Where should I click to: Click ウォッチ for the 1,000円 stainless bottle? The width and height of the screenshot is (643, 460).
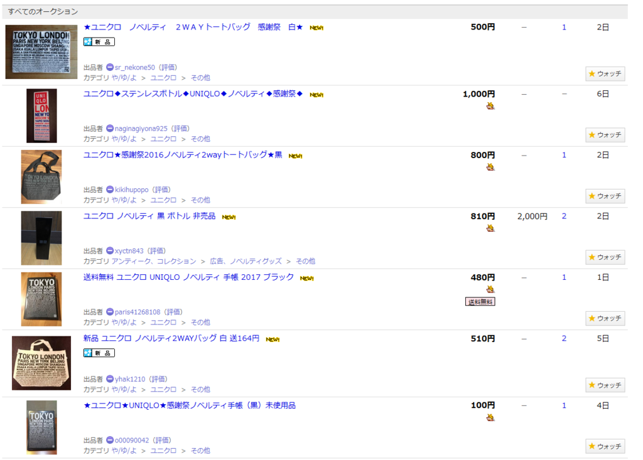coord(605,135)
